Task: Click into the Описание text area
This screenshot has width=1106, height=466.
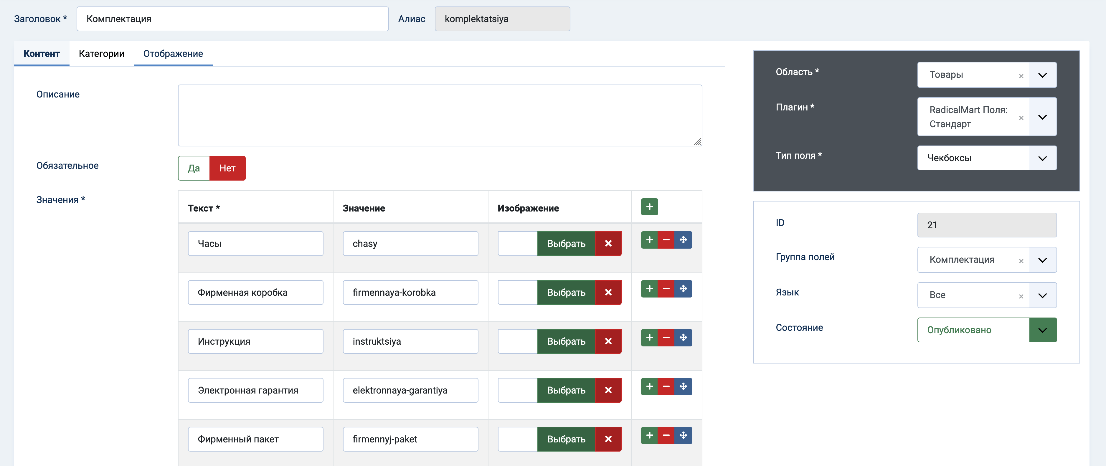Action: 439,115
